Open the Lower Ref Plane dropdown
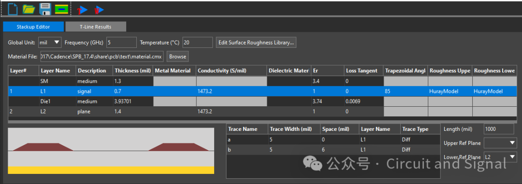522x184 pixels. [500, 157]
